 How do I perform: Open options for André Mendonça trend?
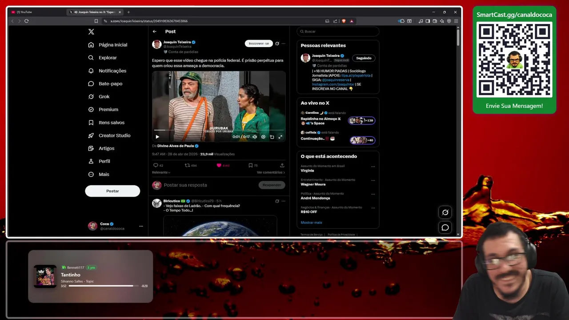tap(373, 194)
